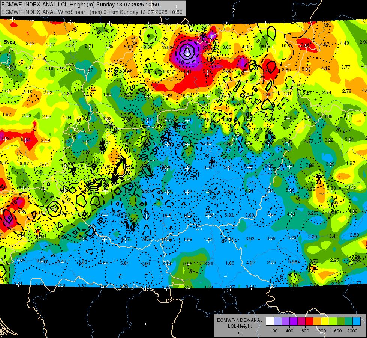Click the light lavender legend swatch
Image resolution: width=367 pixels, height=338 pixels.
[278, 321]
